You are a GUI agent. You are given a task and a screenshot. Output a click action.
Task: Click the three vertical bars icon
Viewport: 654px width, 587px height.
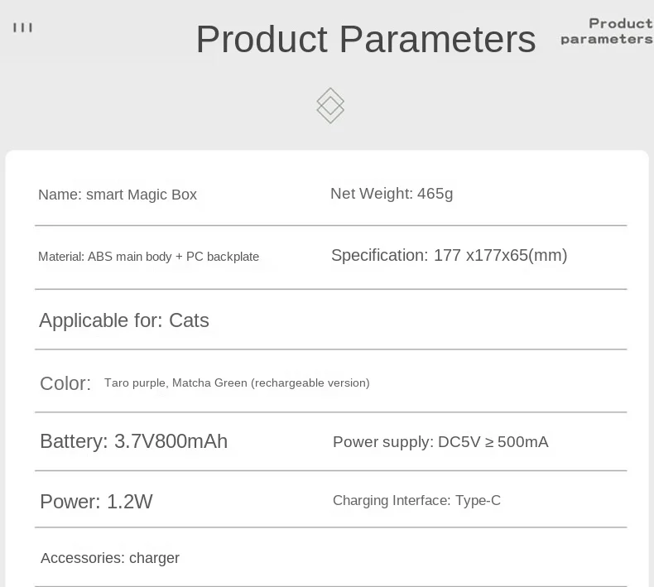pyautogui.click(x=23, y=28)
